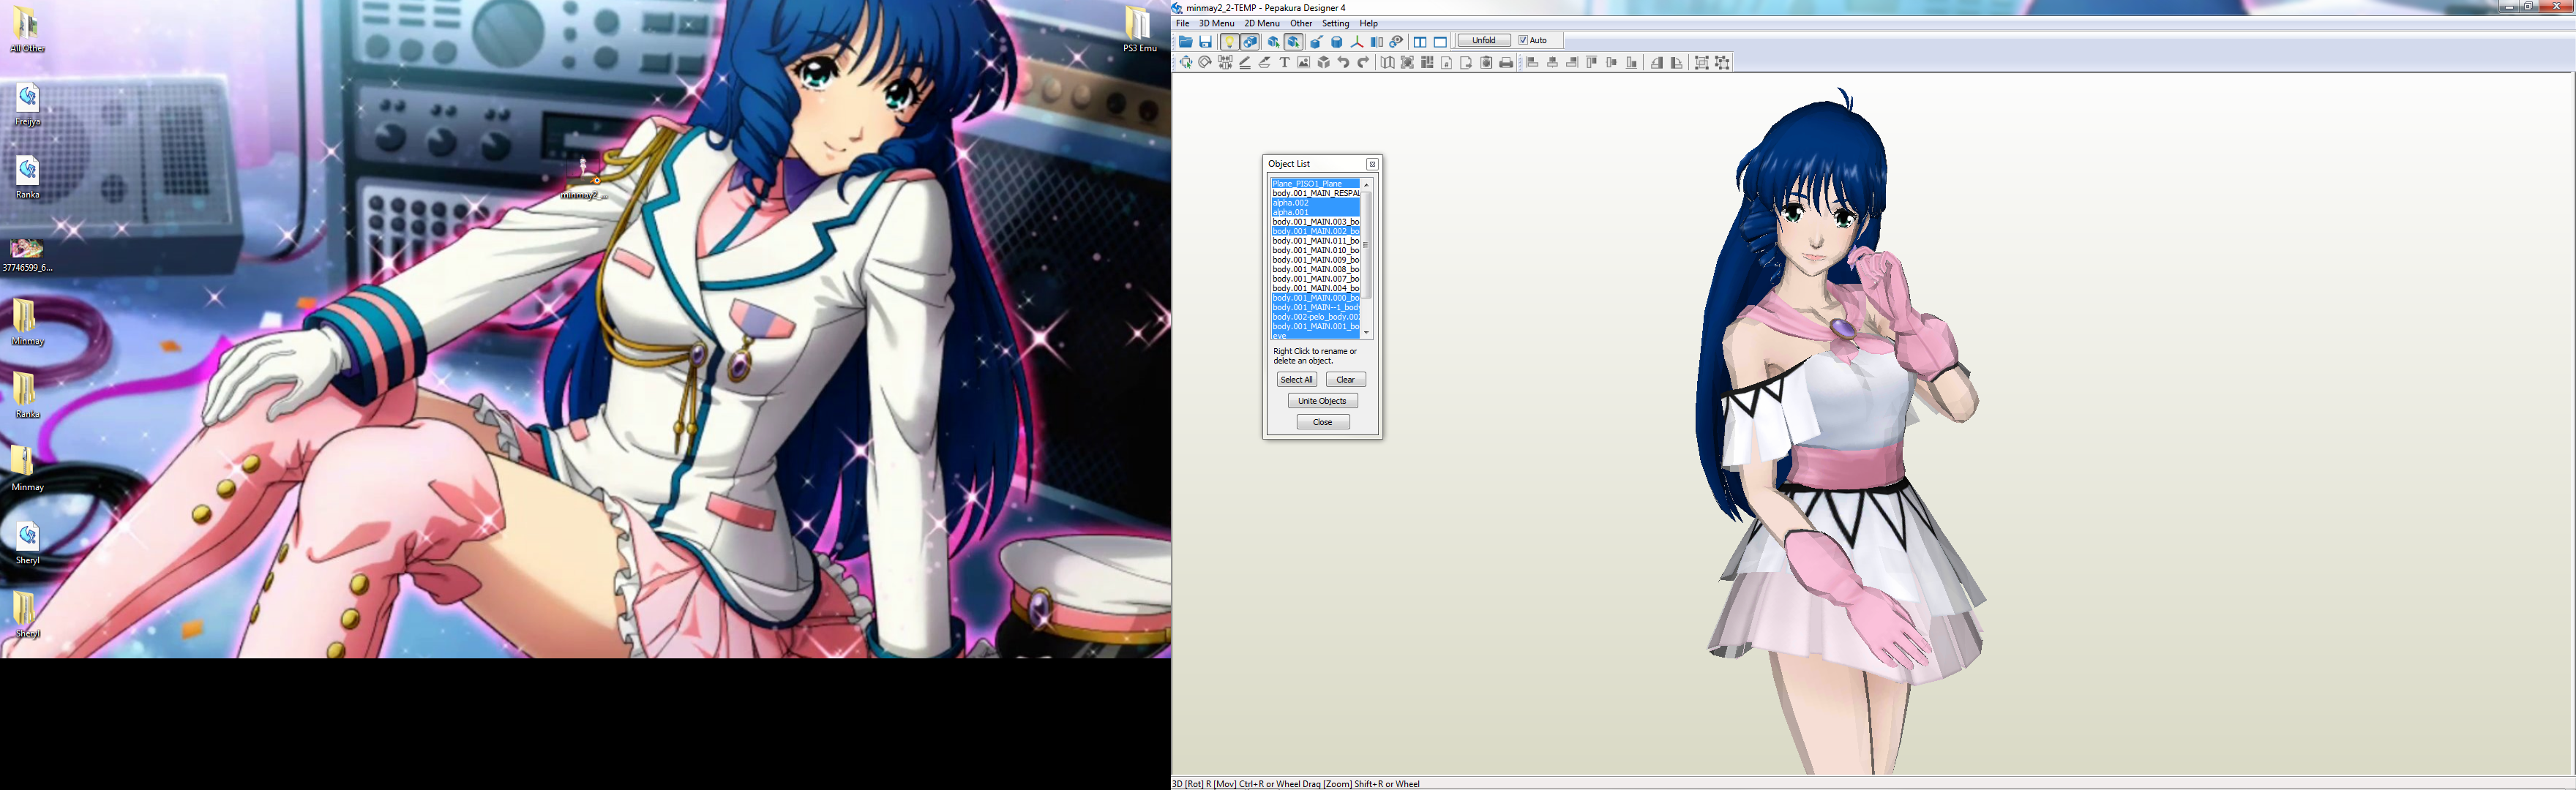Toggle the light bulb lighting icon
Image resolution: width=2576 pixels, height=790 pixels.
point(1230,42)
